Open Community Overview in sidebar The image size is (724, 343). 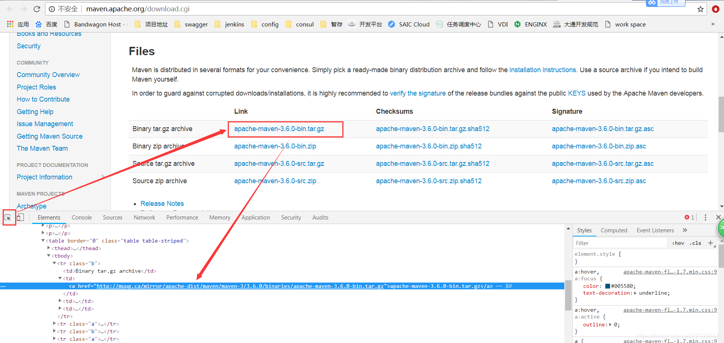point(48,75)
